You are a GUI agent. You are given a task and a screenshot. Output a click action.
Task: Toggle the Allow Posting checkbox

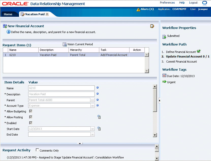click(31, 117)
